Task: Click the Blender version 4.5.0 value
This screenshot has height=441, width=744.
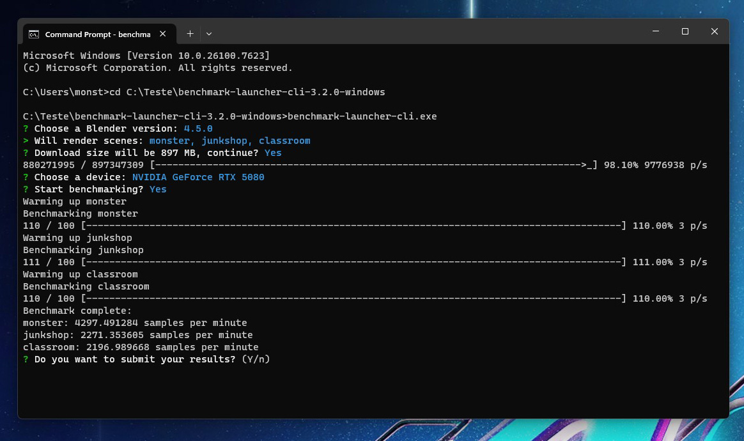Action: [198, 128]
